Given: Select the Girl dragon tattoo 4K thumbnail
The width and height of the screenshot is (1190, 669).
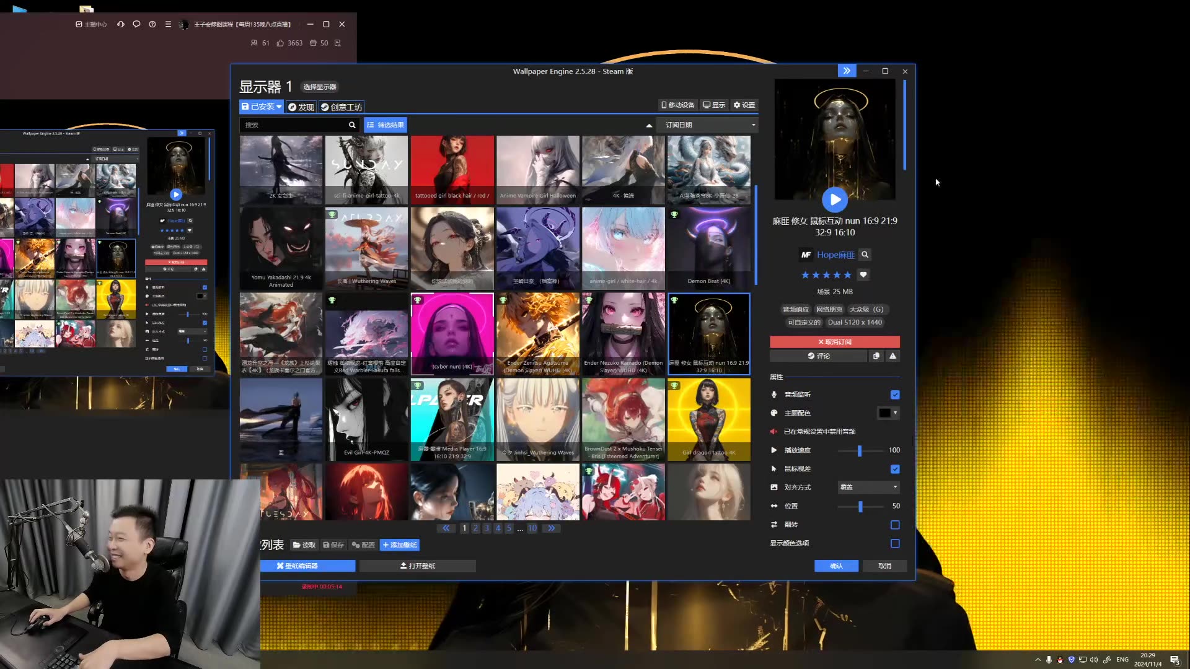Looking at the screenshot, I should click(x=709, y=419).
